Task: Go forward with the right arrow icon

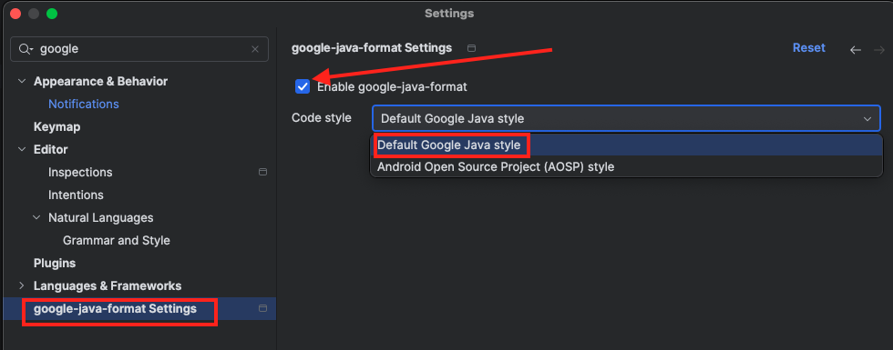Action: 879,50
